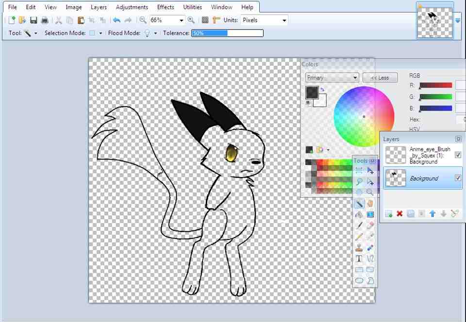Open the Image menu
This screenshot has width=466, height=322.
click(74, 7)
